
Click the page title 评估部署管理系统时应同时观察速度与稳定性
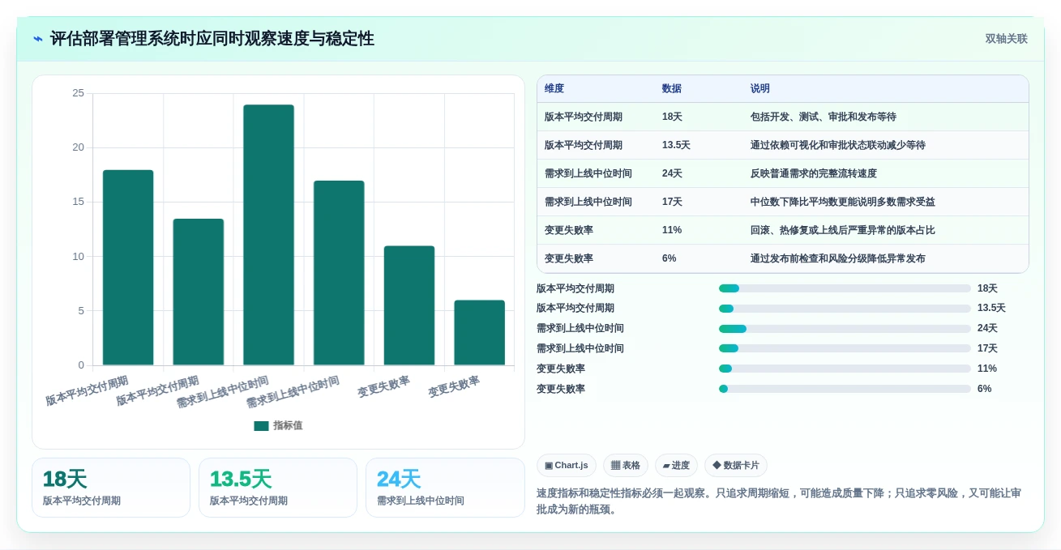(212, 39)
